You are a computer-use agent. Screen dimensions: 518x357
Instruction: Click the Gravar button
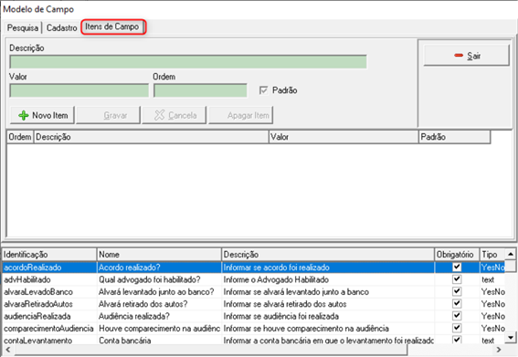coord(109,115)
